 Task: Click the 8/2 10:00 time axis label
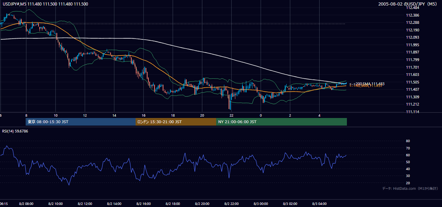click(x=56, y=204)
